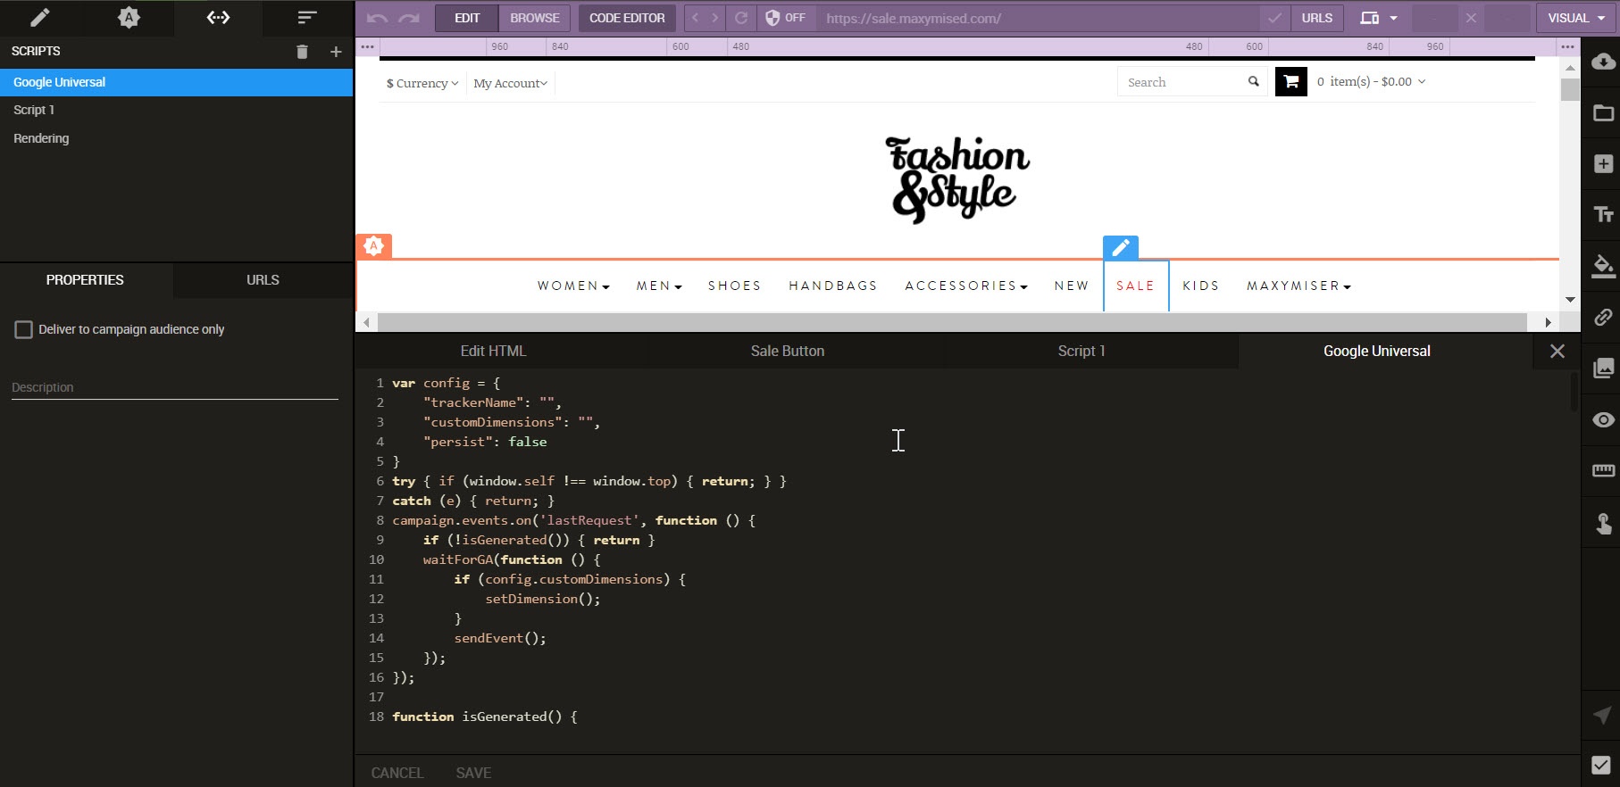Expand the MEN menu
The width and height of the screenshot is (1620, 787).
pyautogui.click(x=659, y=286)
